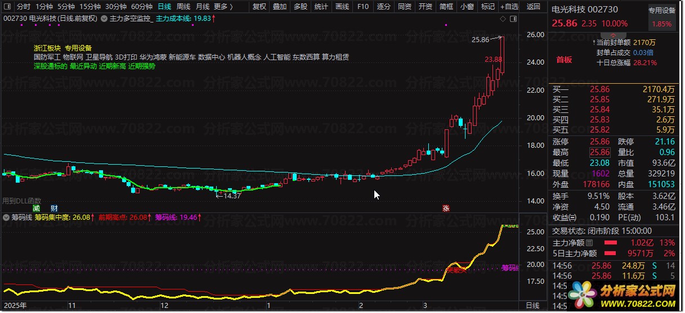Click 机器人概念 concept tag
This screenshot has width=685, height=313.
click(244, 57)
